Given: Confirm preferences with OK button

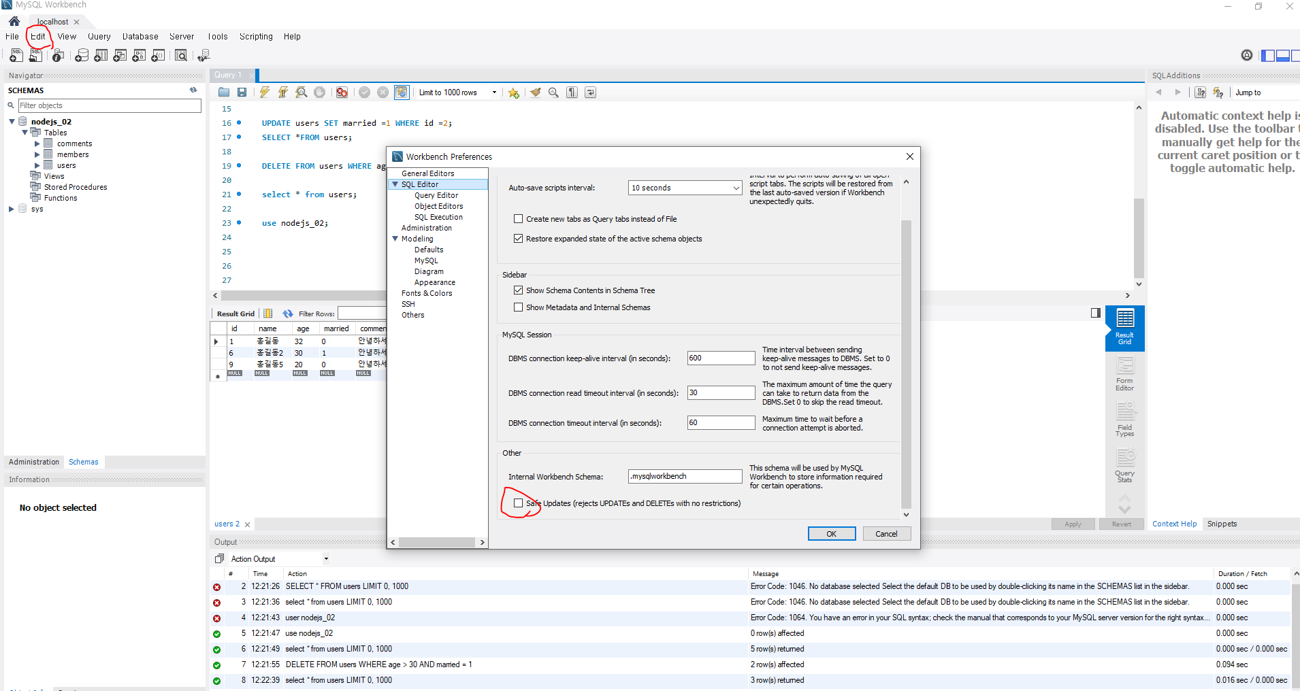Looking at the screenshot, I should 832,534.
